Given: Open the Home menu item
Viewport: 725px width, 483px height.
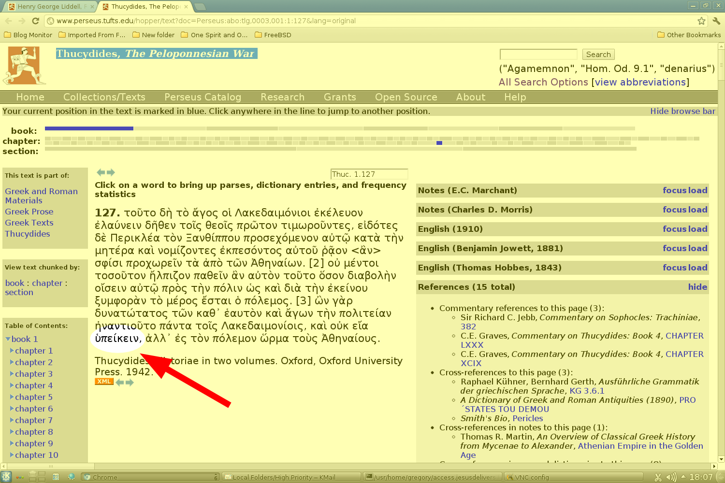Looking at the screenshot, I should (30, 97).
